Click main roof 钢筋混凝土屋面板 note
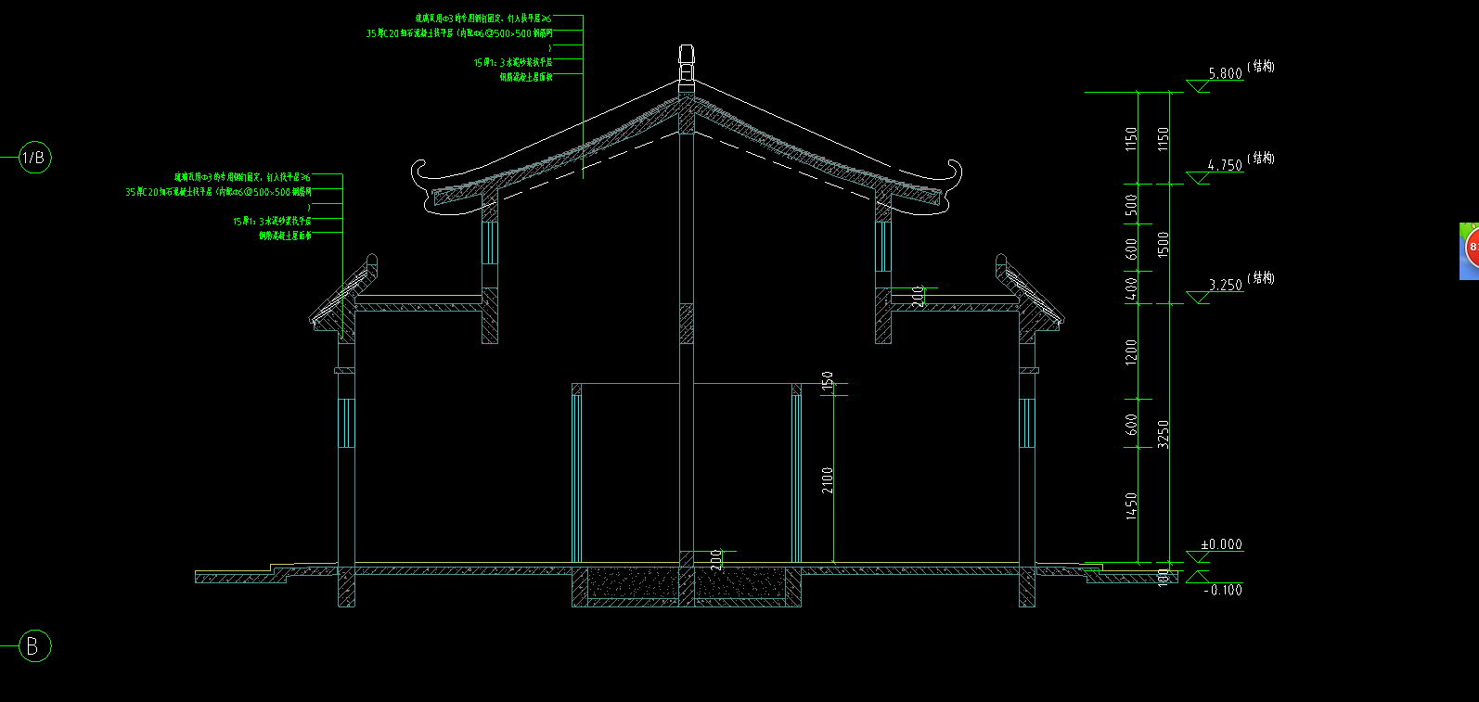The image size is (1479, 702). coord(526,77)
